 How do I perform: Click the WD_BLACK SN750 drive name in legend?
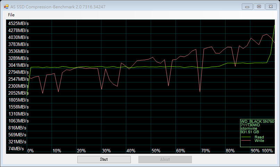click(257, 121)
